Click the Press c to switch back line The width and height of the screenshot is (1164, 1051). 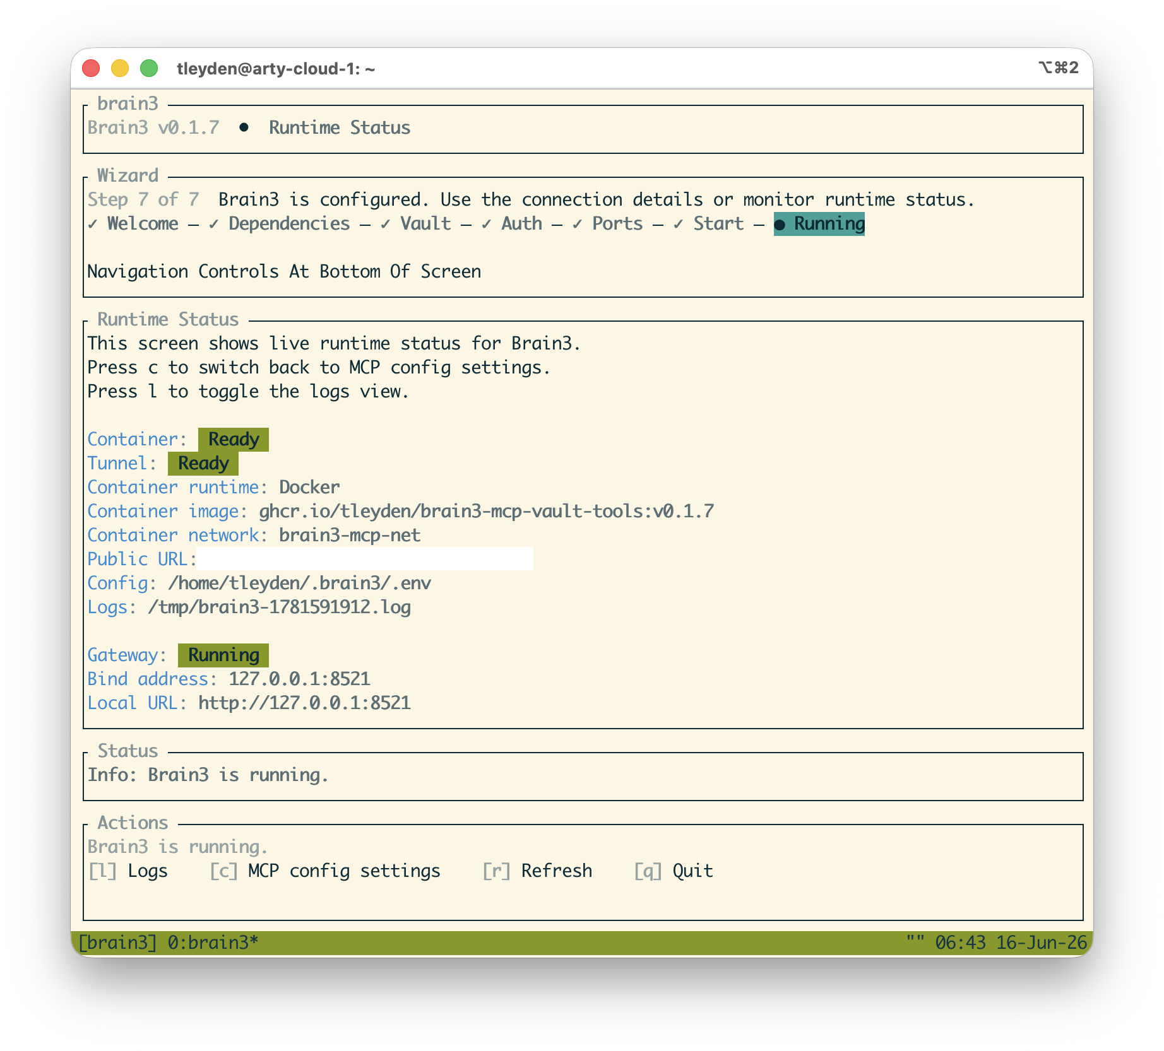coord(319,367)
